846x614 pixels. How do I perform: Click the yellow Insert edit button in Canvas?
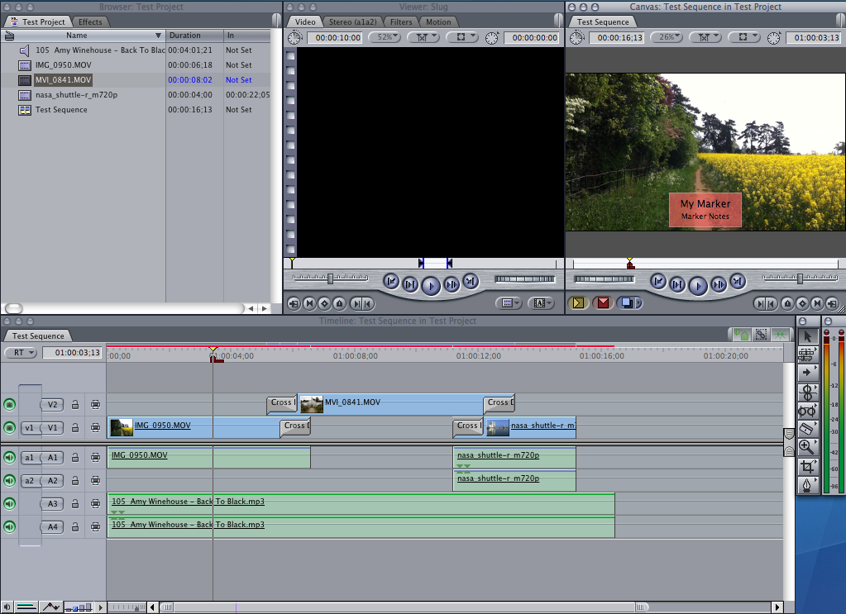(578, 303)
